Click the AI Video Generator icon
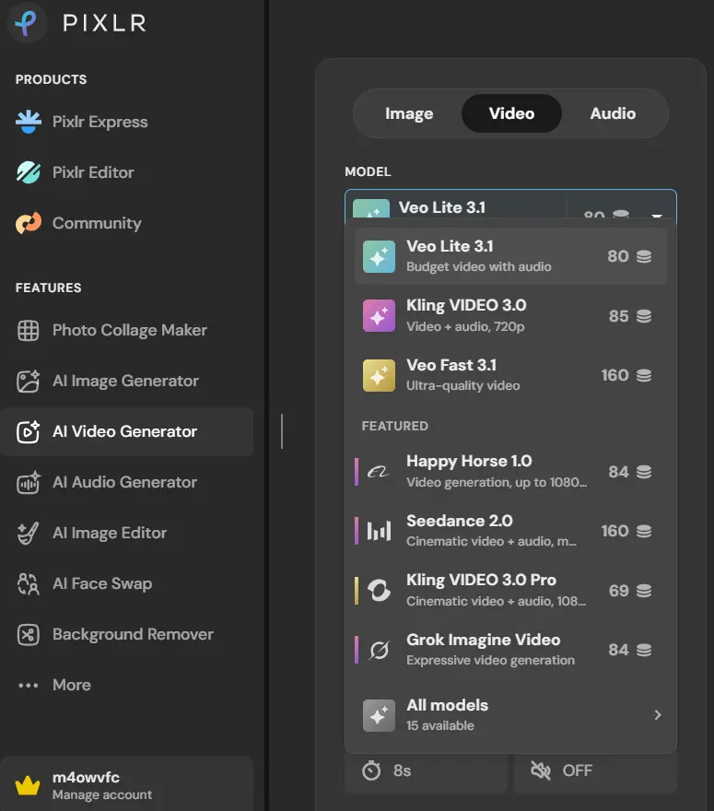 [x=28, y=431]
